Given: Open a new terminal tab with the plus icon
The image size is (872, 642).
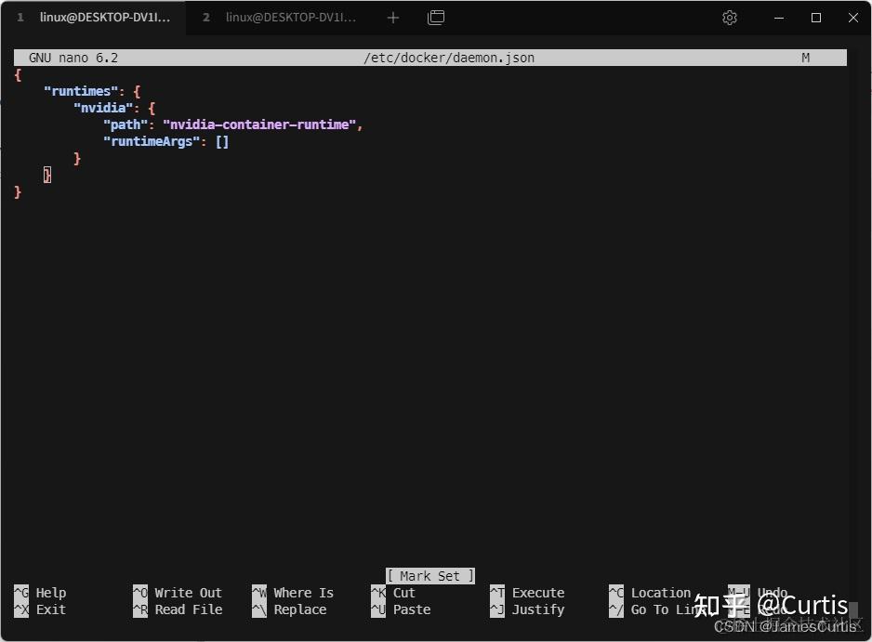Looking at the screenshot, I should coord(392,17).
